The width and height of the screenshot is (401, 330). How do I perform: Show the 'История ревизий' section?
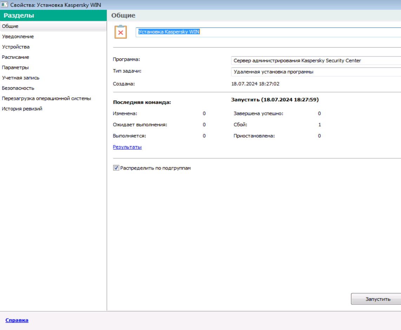(x=22, y=109)
